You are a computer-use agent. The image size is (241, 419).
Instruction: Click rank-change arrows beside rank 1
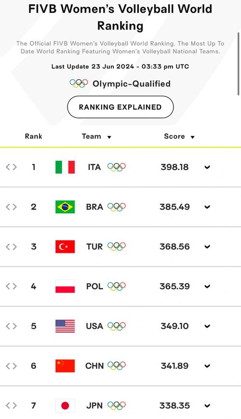pyautogui.click(x=11, y=167)
